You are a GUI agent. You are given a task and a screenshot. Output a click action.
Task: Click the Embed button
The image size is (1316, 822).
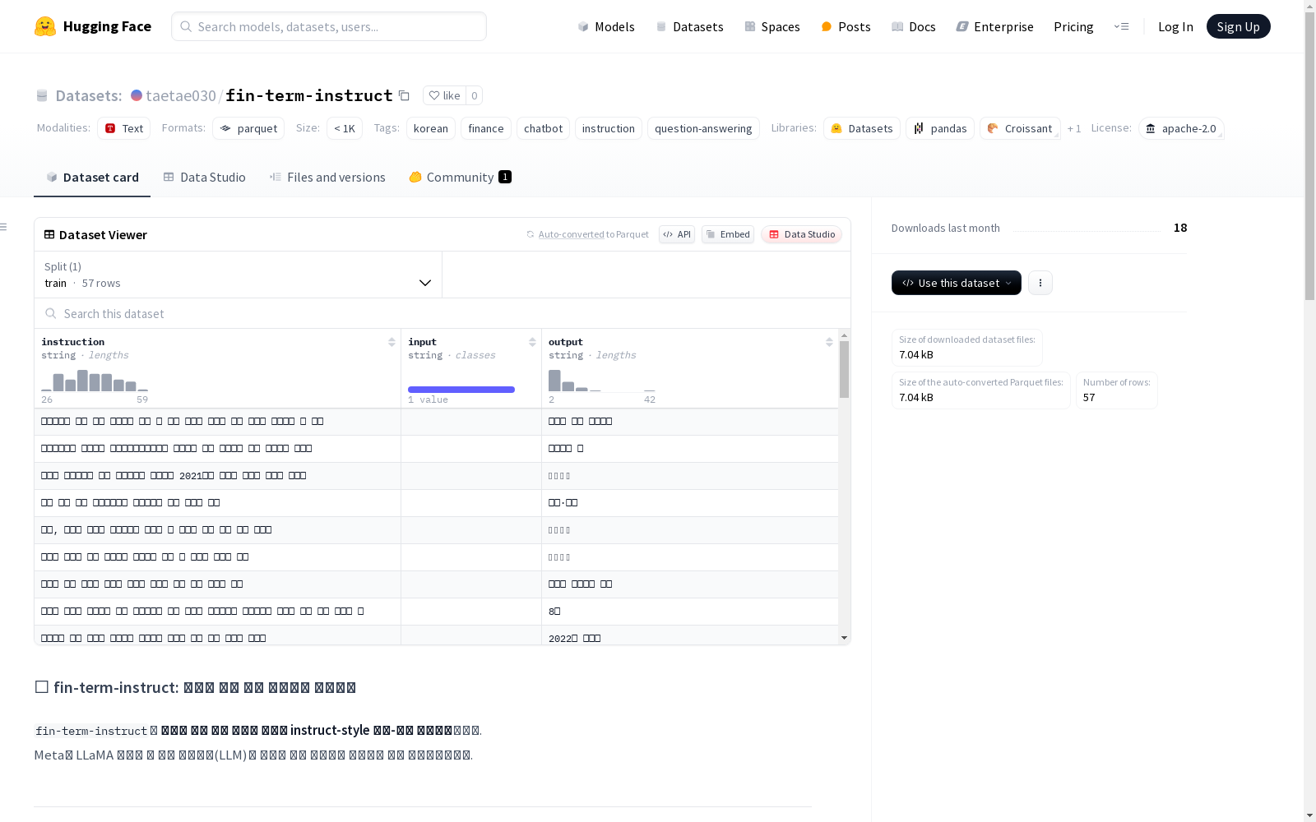point(728,234)
